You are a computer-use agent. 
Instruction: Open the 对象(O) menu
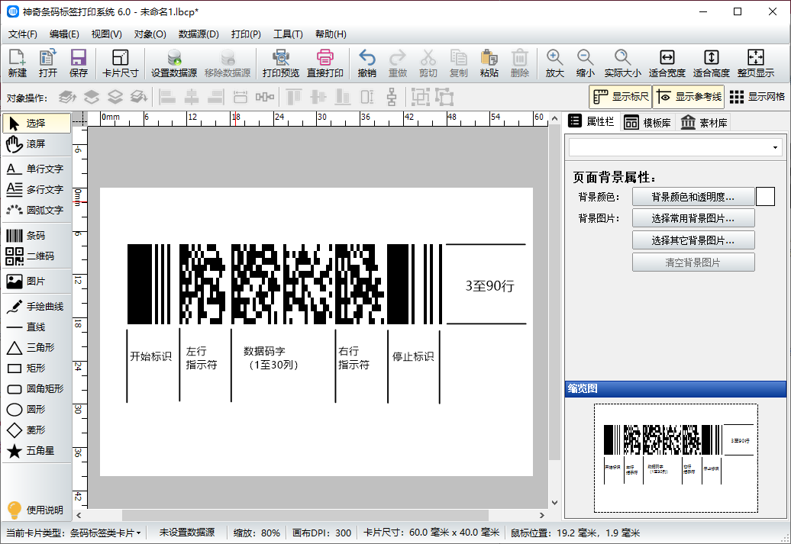tap(150, 34)
